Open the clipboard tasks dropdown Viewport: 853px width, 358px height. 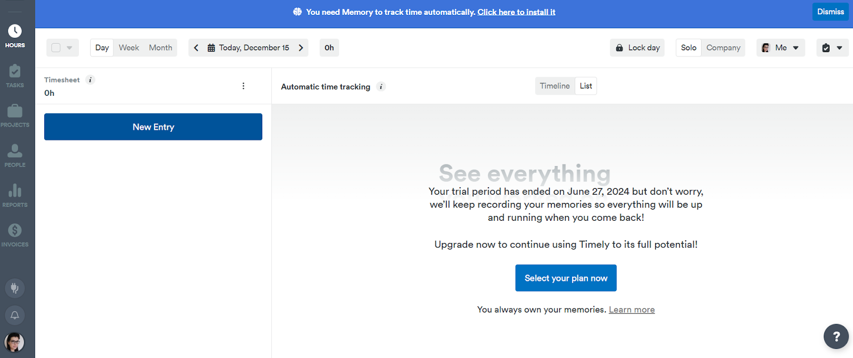tap(832, 48)
